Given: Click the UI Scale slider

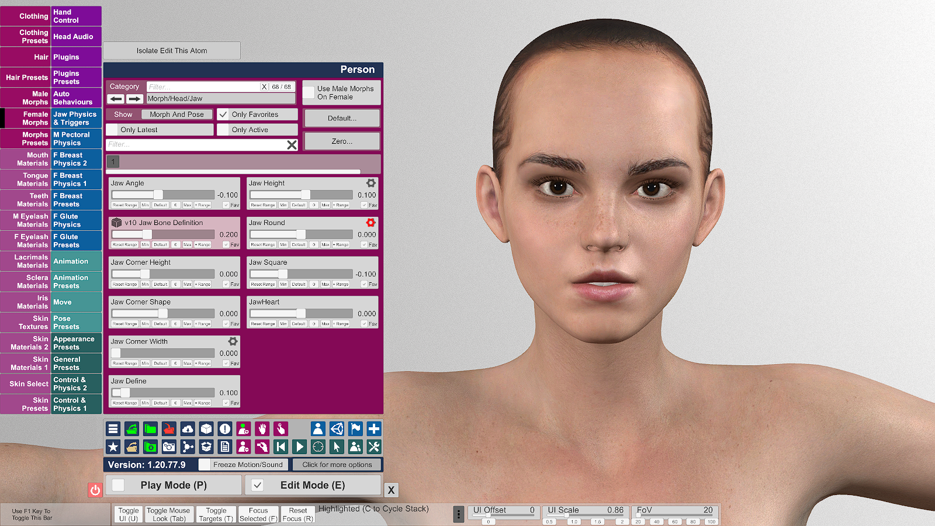Looking at the screenshot, I should (x=586, y=515).
